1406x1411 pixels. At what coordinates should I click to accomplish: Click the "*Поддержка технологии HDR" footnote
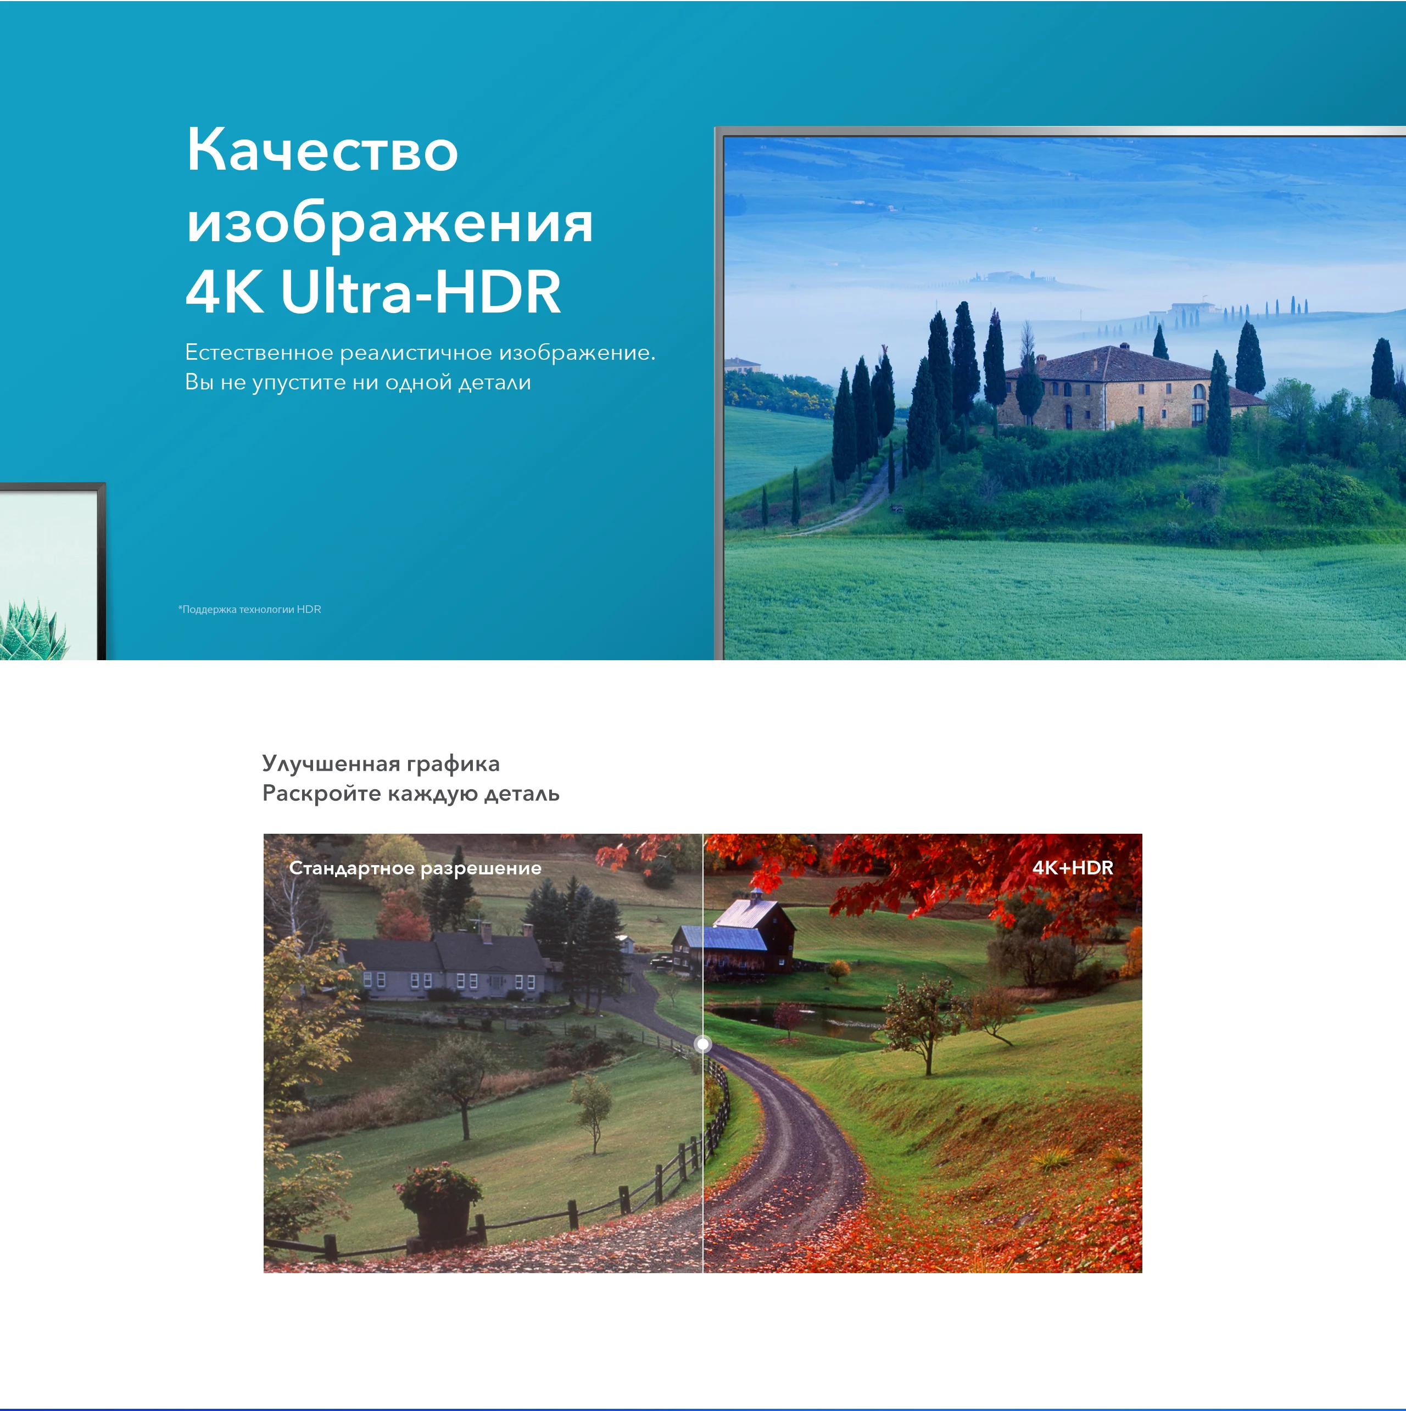[x=250, y=609]
